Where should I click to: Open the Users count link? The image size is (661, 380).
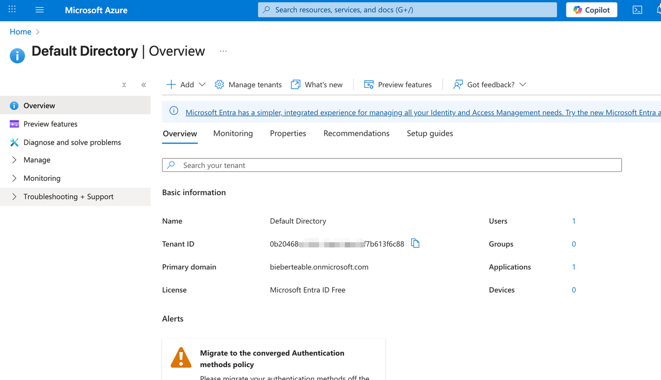pos(574,221)
